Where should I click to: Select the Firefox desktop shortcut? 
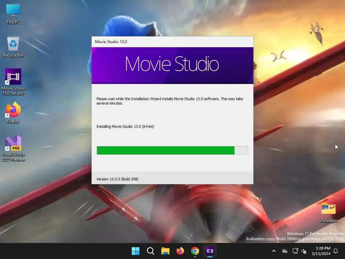[x=13, y=113]
